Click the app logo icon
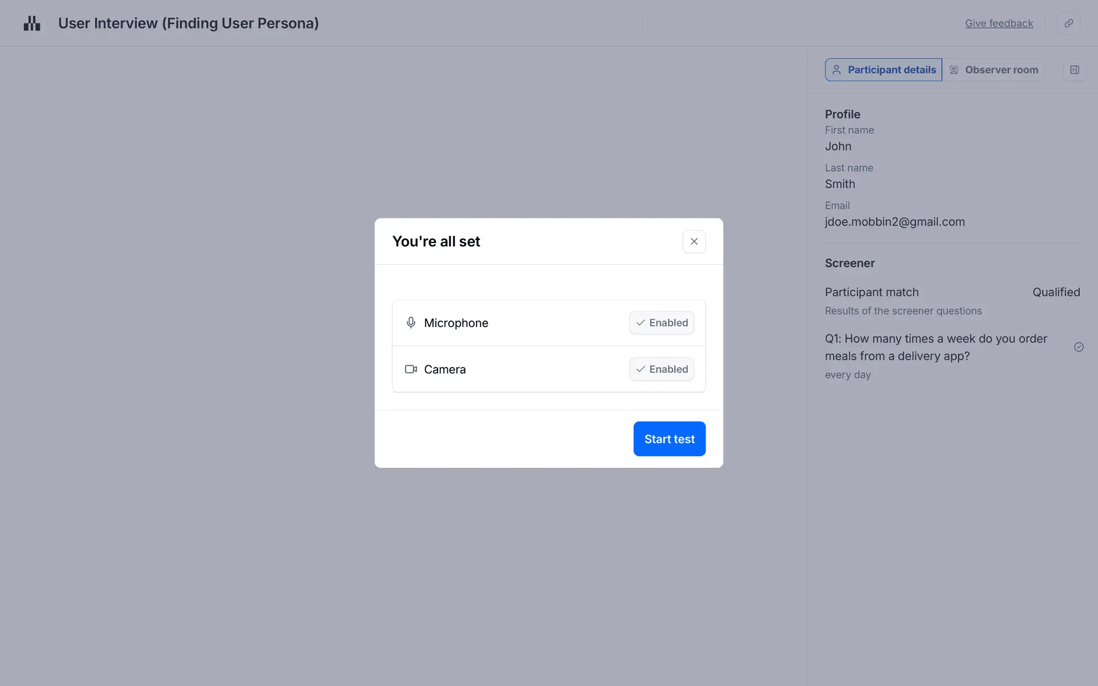The width and height of the screenshot is (1098, 686). [32, 23]
